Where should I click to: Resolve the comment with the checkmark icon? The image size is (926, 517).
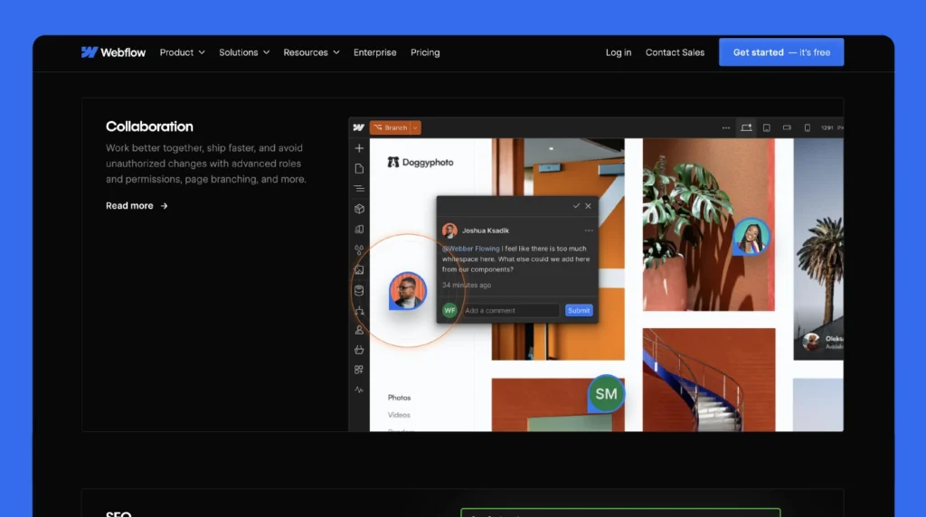[576, 206]
